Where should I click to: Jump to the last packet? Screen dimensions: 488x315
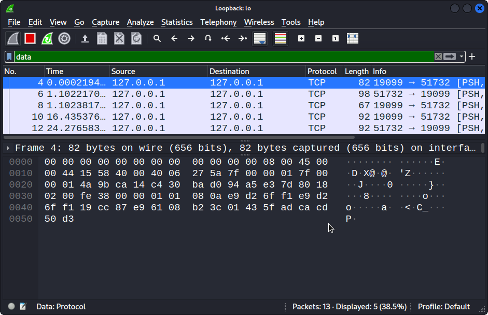242,38
